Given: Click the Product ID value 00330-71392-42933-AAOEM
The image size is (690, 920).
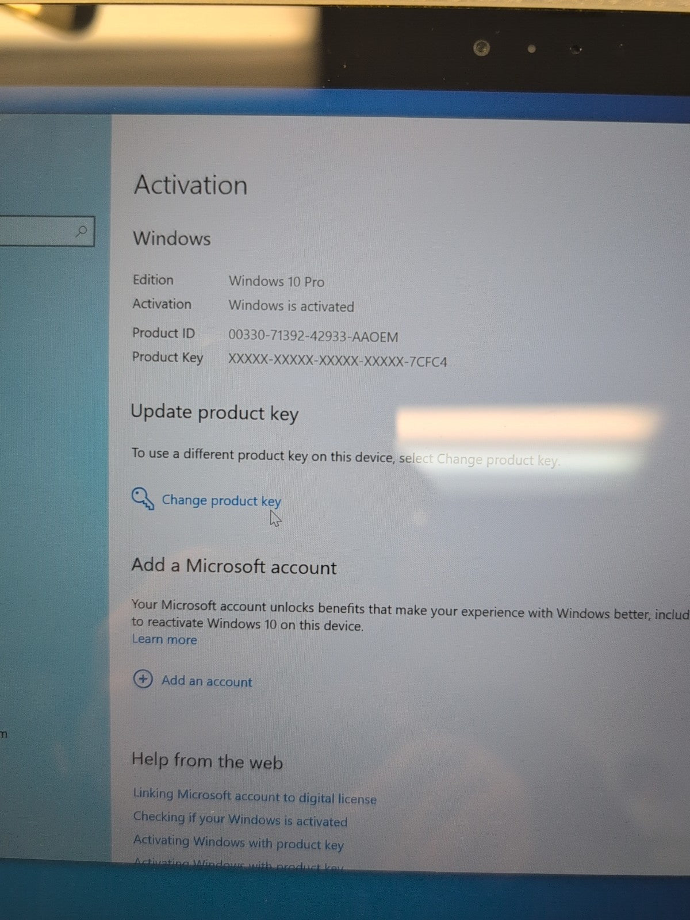Looking at the screenshot, I should (313, 336).
